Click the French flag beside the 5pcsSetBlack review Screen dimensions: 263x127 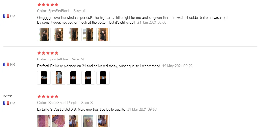tap(6, 16)
